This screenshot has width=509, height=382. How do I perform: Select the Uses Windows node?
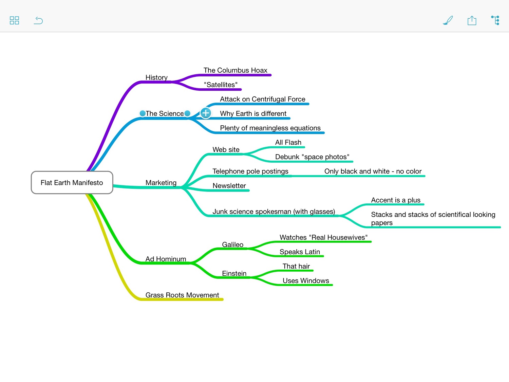point(305,281)
